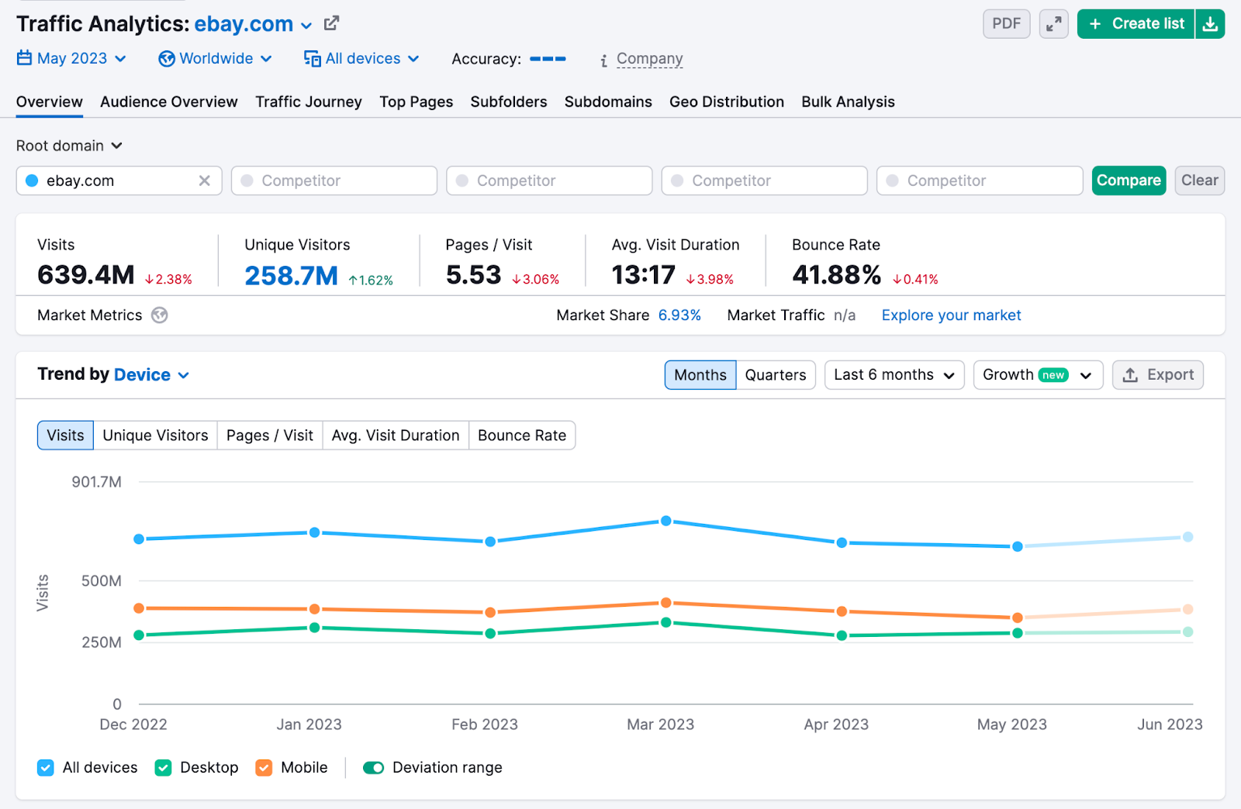Select the Avg. Visit Duration chart tab

(x=396, y=435)
